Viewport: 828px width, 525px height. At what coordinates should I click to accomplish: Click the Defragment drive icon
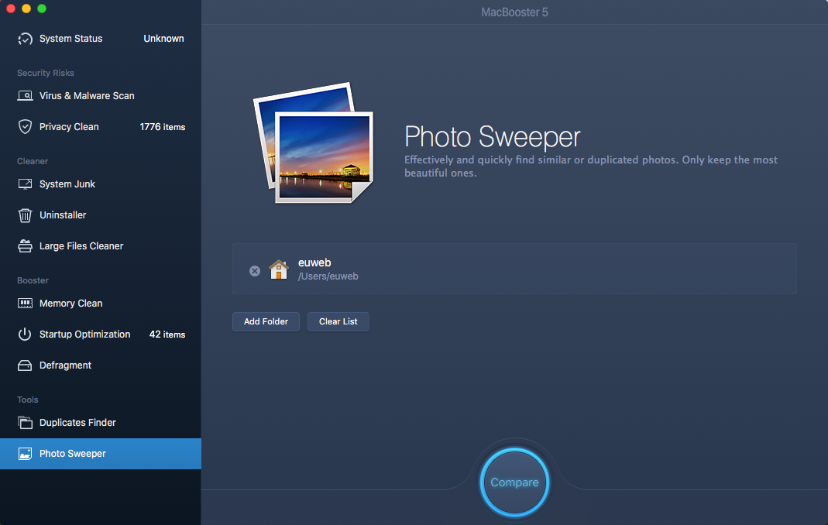[x=25, y=365]
